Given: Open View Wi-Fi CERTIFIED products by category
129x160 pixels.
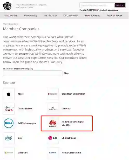Looking at the screenshot, I should click(x=99, y=10).
